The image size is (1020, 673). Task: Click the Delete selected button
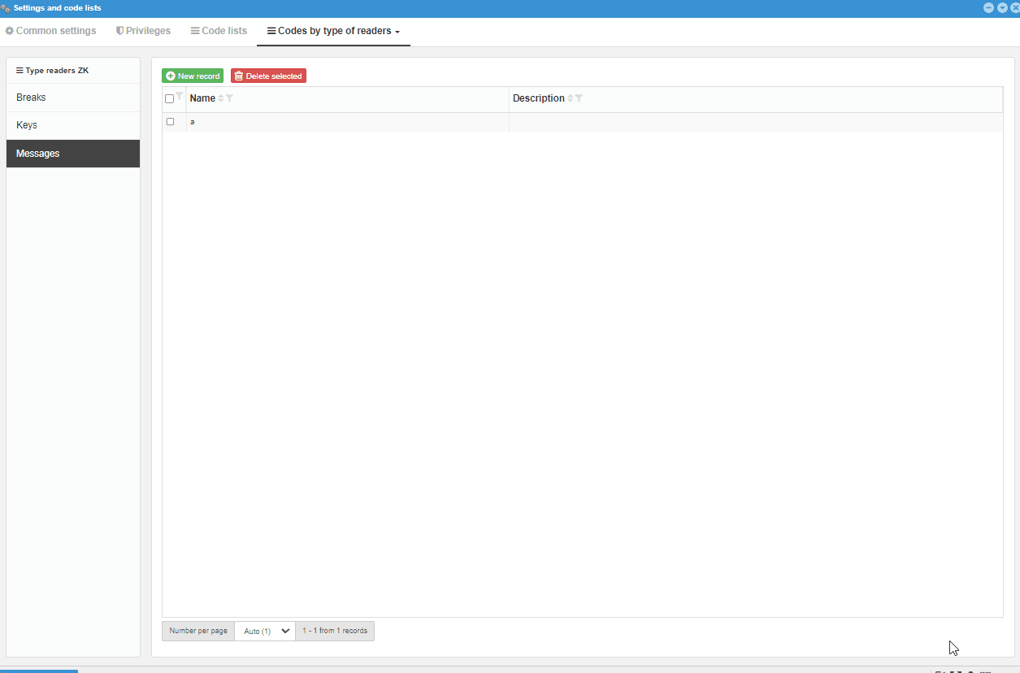tap(268, 76)
